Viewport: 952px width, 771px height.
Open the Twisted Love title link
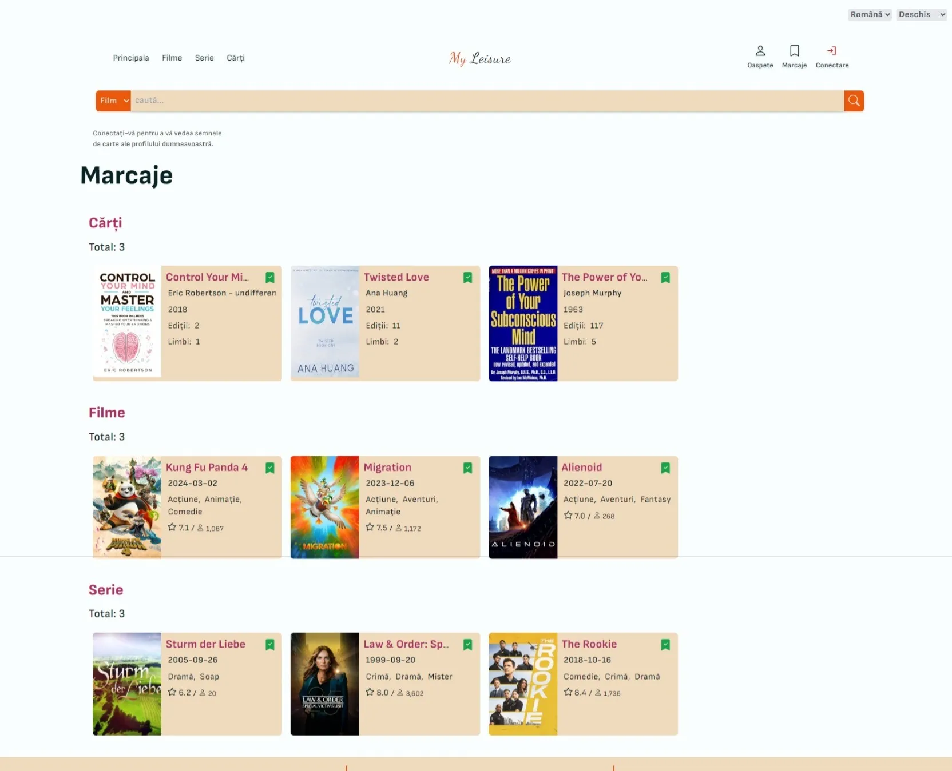tap(396, 277)
